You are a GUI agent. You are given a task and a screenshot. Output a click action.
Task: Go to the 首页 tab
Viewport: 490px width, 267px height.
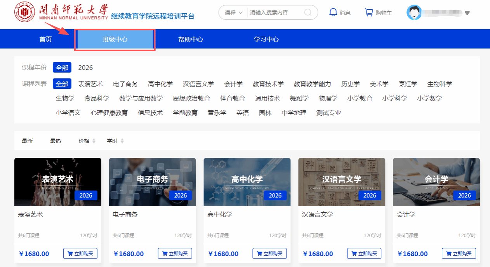point(45,39)
